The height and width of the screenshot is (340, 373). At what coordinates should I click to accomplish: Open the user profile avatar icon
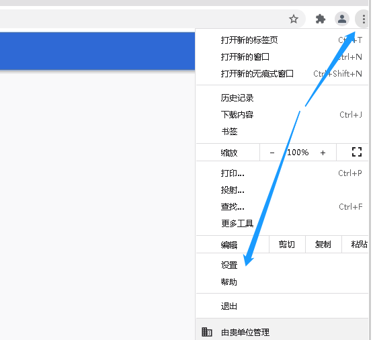(342, 19)
